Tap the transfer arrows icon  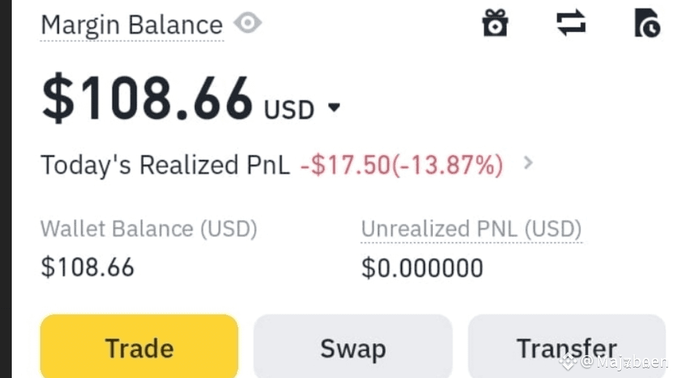coord(571,23)
